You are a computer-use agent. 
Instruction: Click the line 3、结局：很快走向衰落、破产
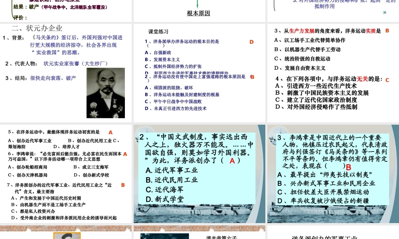coord(41,78)
